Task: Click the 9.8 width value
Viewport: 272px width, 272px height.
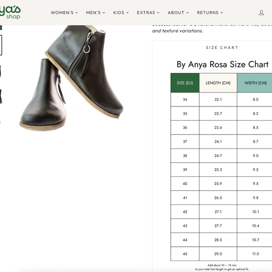Action: click(x=256, y=198)
